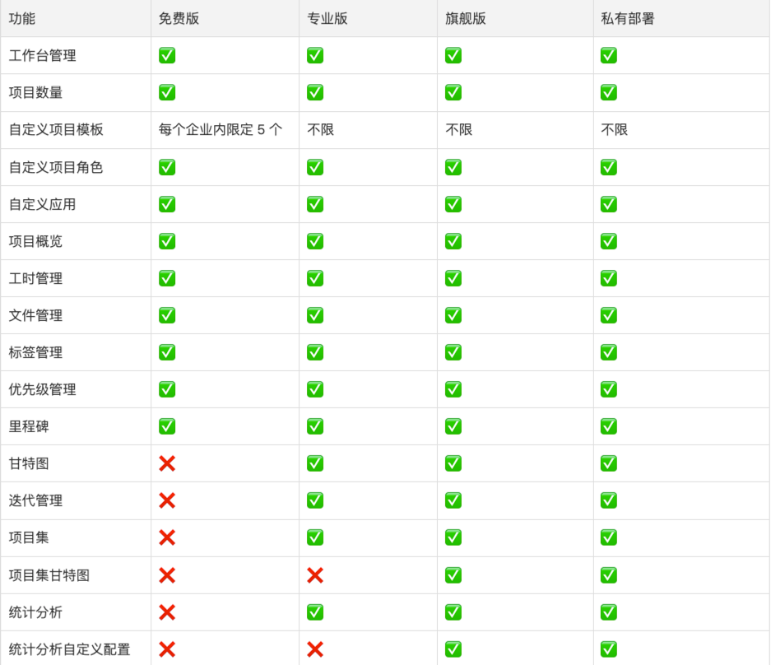
Task: Click the 旗舰版 column header
Action: pos(466,18)
